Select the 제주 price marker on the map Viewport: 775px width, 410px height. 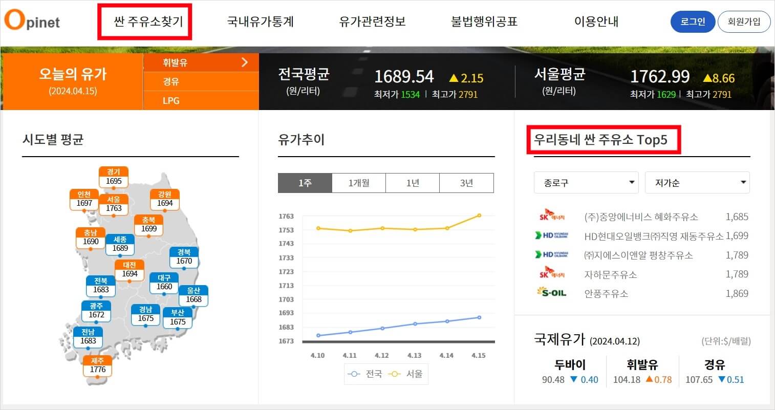(x=97, y=365)
